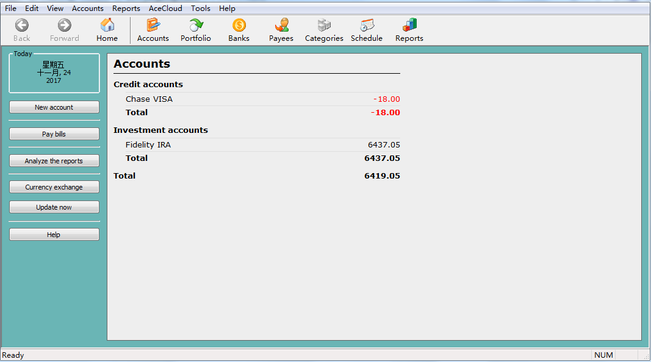The width and height of the screenshot is (651, 362).
Task: Click the New account button
Action: (x=54, y=107)
